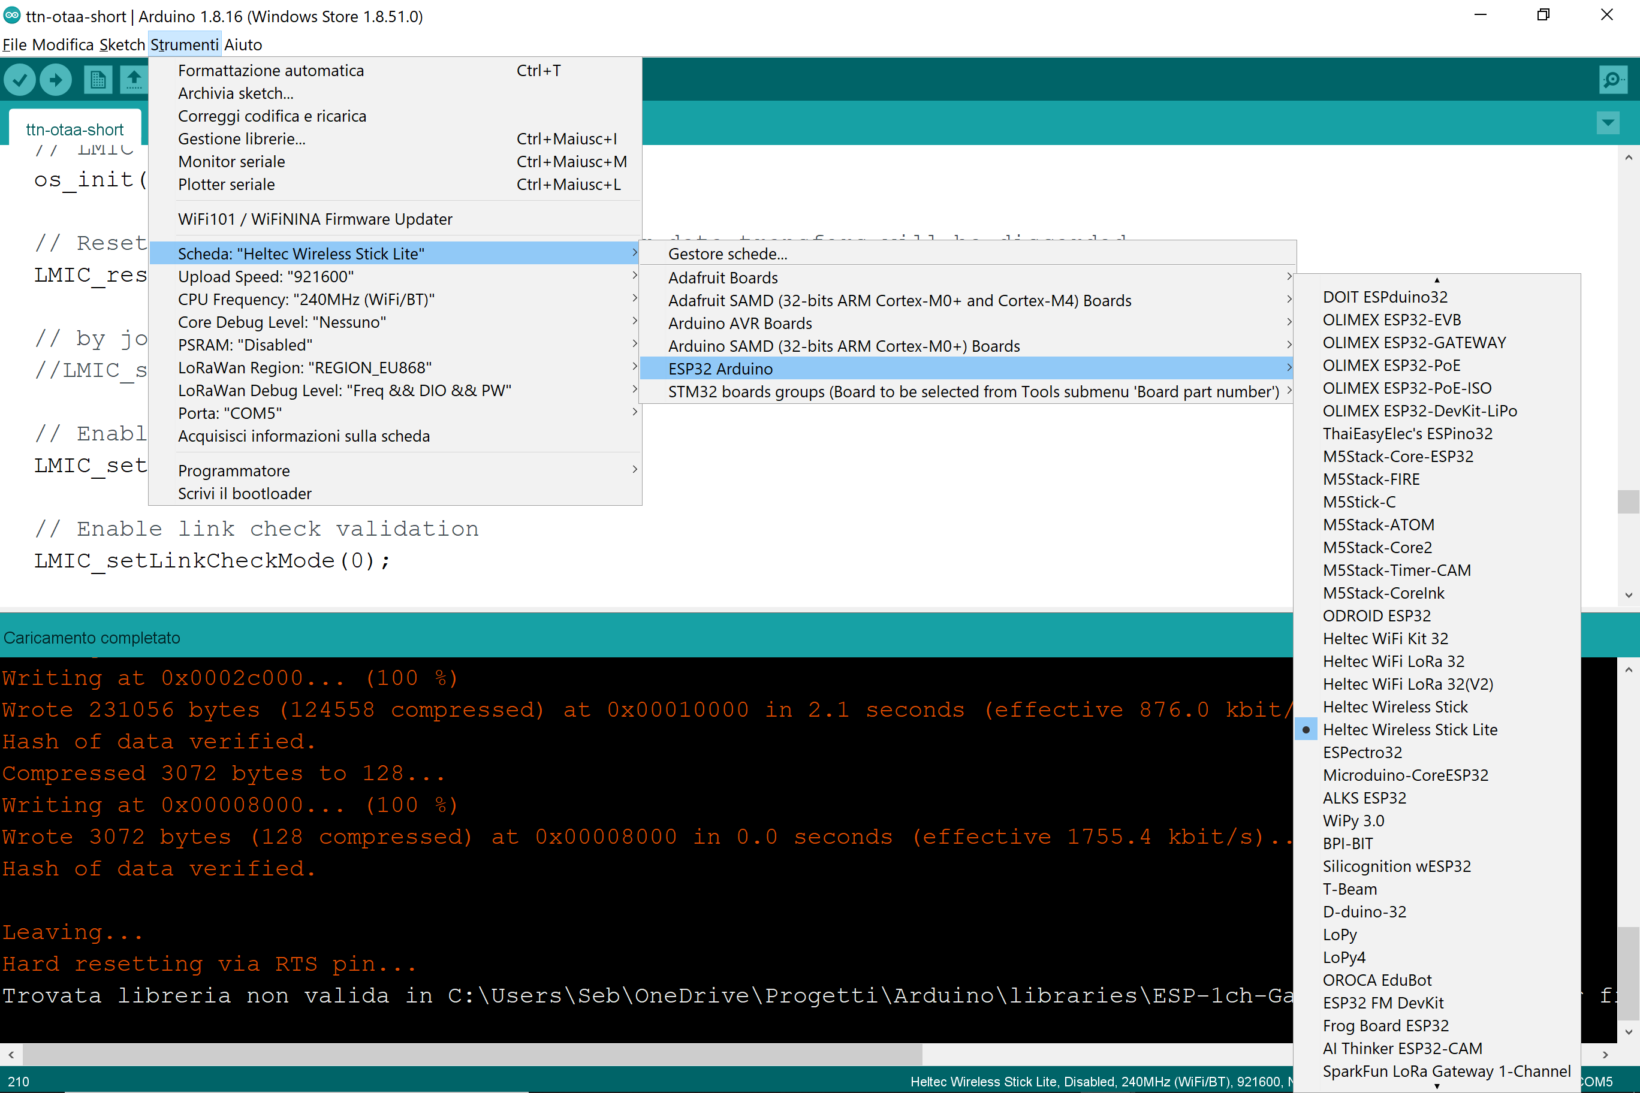The width and height of the screenshot is (1640, 1093).
Task: Expand the Upload Speed submenu
Action: pos(394,277)
